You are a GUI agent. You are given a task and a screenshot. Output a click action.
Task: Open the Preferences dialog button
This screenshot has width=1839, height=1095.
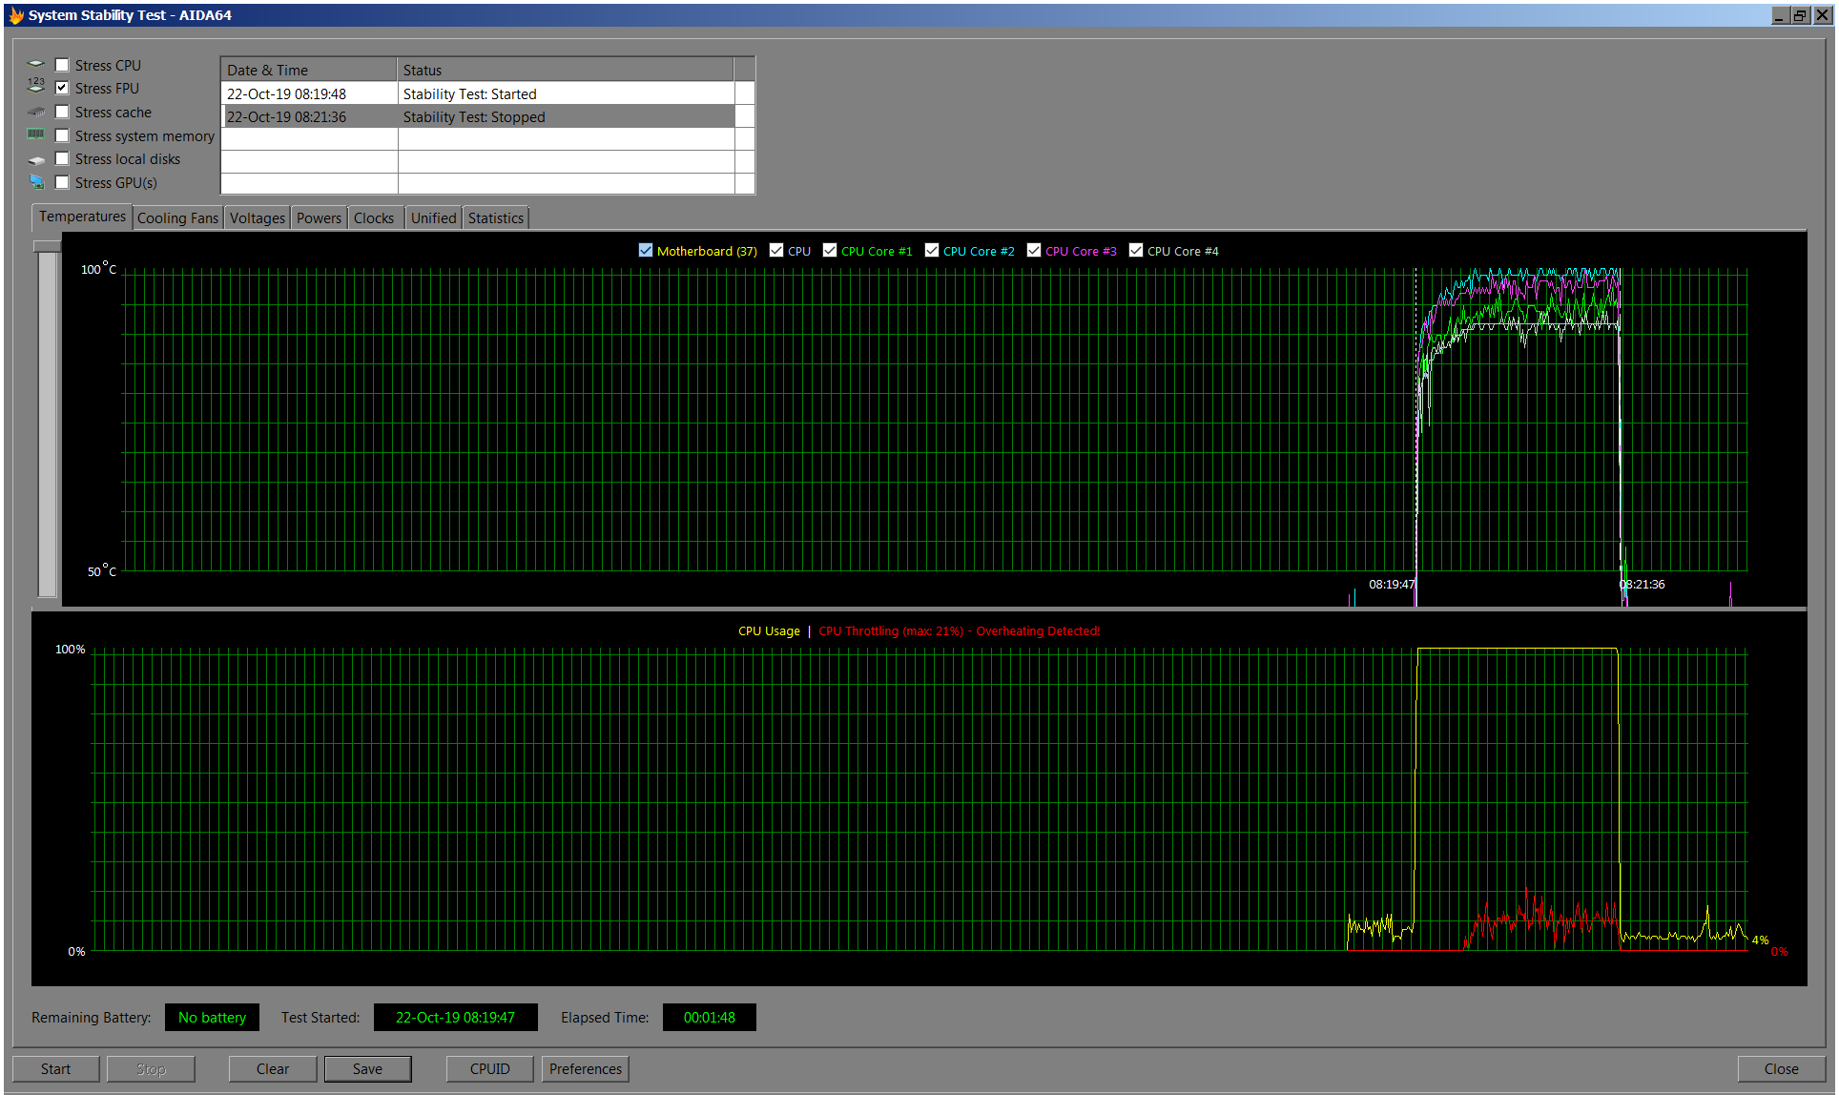[x=585, y=1068]
